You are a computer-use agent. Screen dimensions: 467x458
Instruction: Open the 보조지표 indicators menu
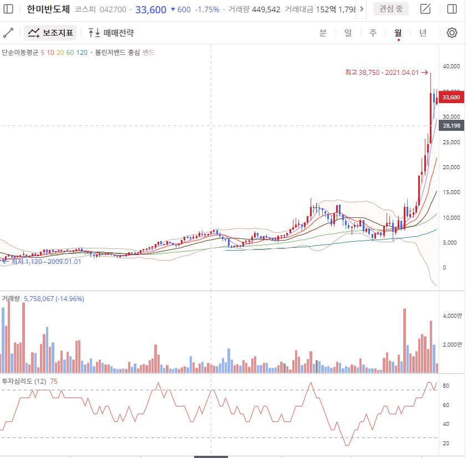click(50, 33)
